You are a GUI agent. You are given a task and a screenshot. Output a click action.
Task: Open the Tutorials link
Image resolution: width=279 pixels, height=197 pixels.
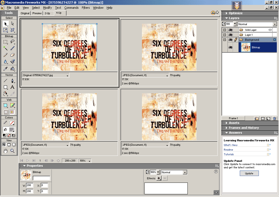pos(229,154)
